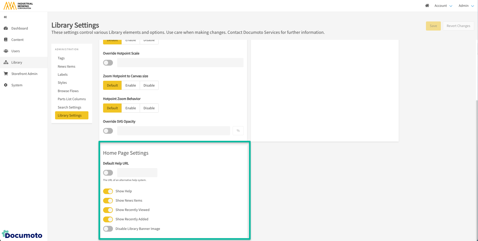Open Search Settings in administration menu
The image size is (478, 241).
[x=69, y=107]
